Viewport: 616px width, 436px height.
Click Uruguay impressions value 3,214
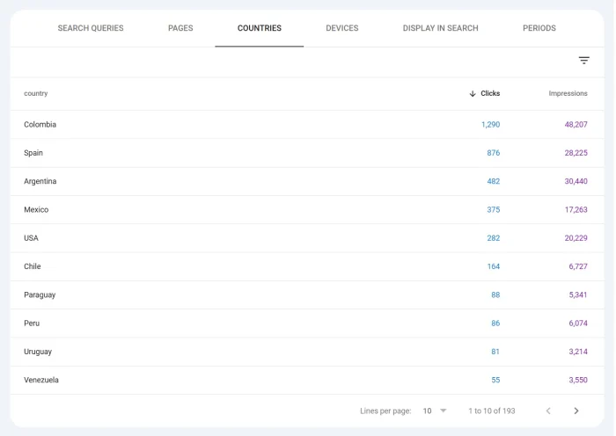coord(578,352)
